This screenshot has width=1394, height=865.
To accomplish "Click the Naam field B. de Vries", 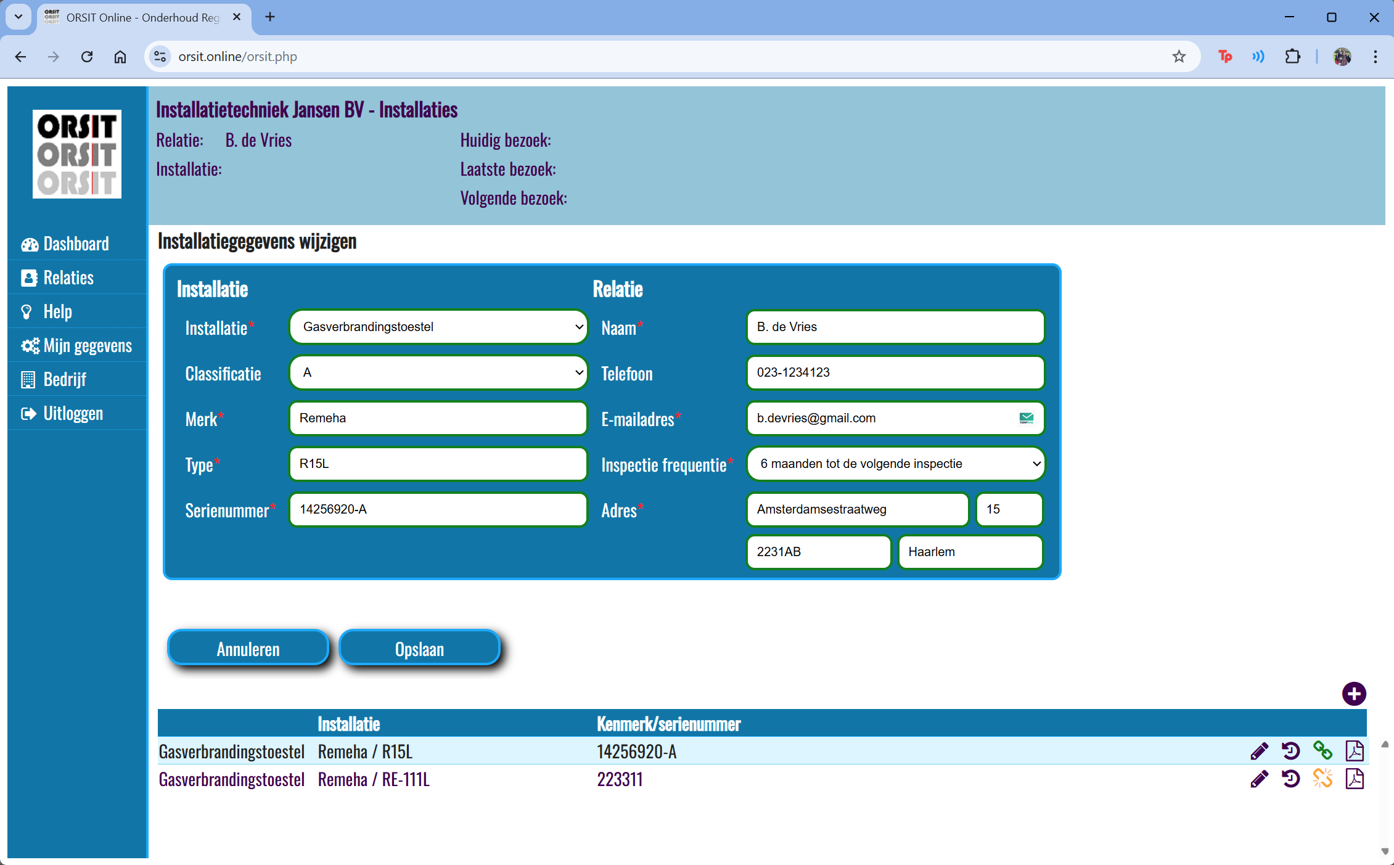I will pos(895,327).
